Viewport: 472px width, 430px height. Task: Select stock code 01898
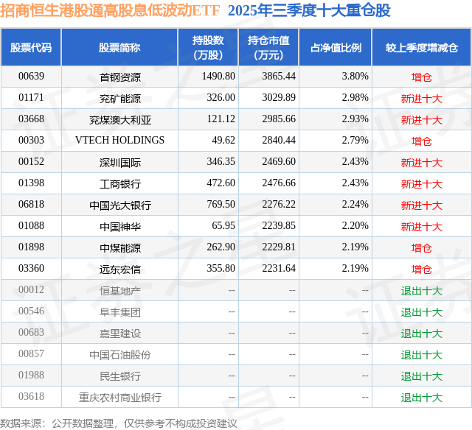click(x=31, y=247)
